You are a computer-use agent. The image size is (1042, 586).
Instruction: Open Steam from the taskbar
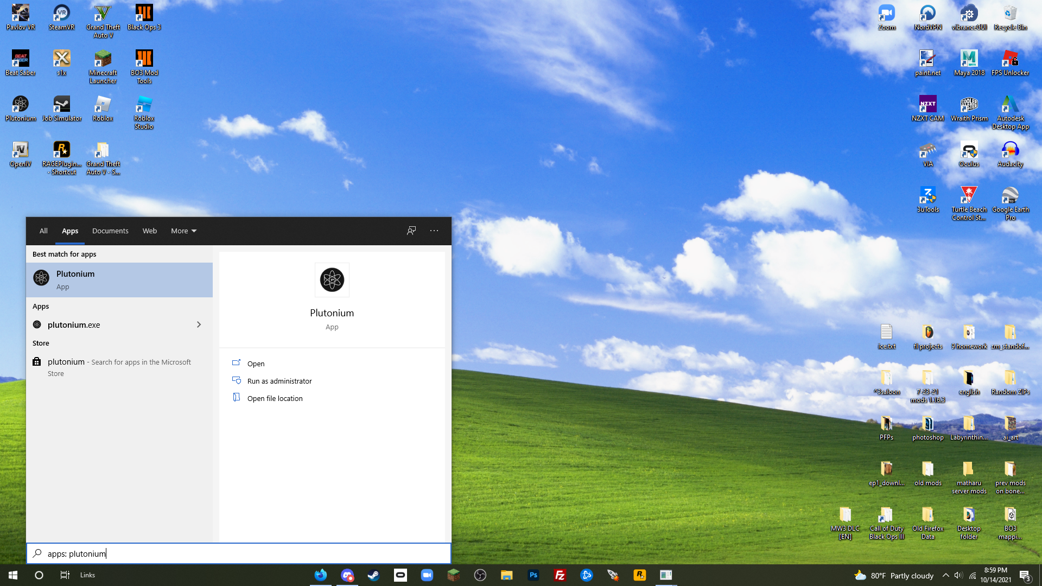[x=373, y=575]
